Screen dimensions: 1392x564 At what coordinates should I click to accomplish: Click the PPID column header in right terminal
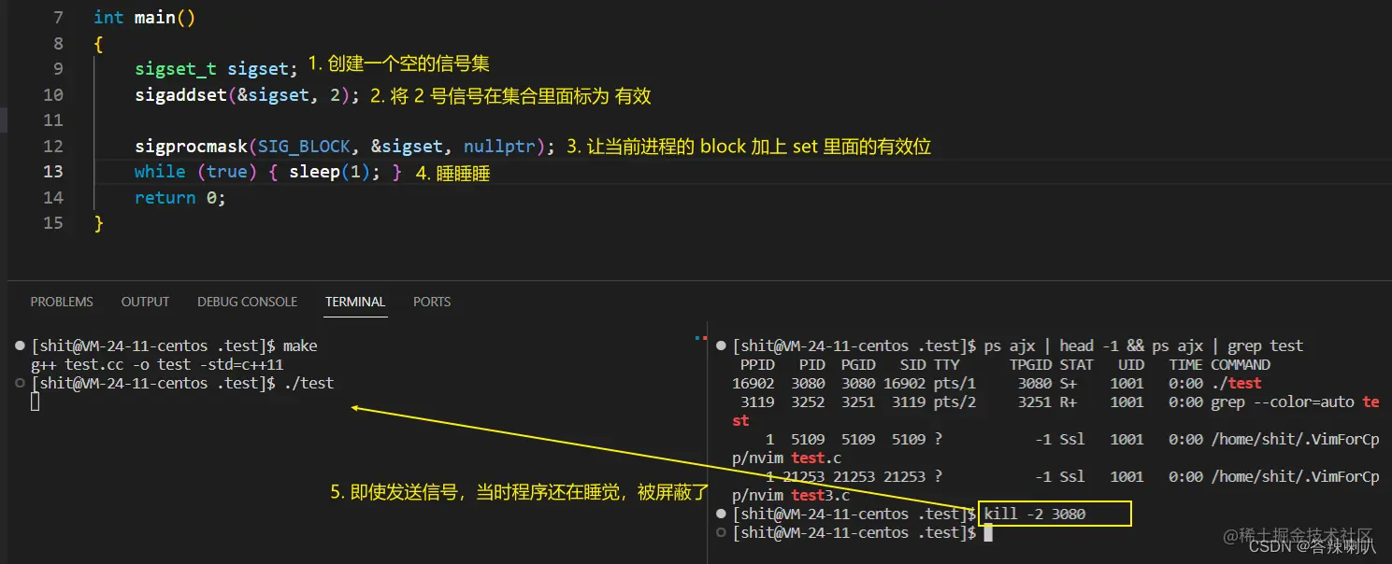point(758,364)
